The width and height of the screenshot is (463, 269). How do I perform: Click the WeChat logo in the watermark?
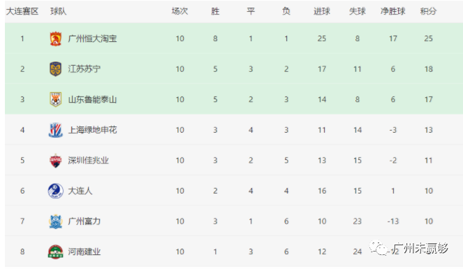tap(379, 248)
